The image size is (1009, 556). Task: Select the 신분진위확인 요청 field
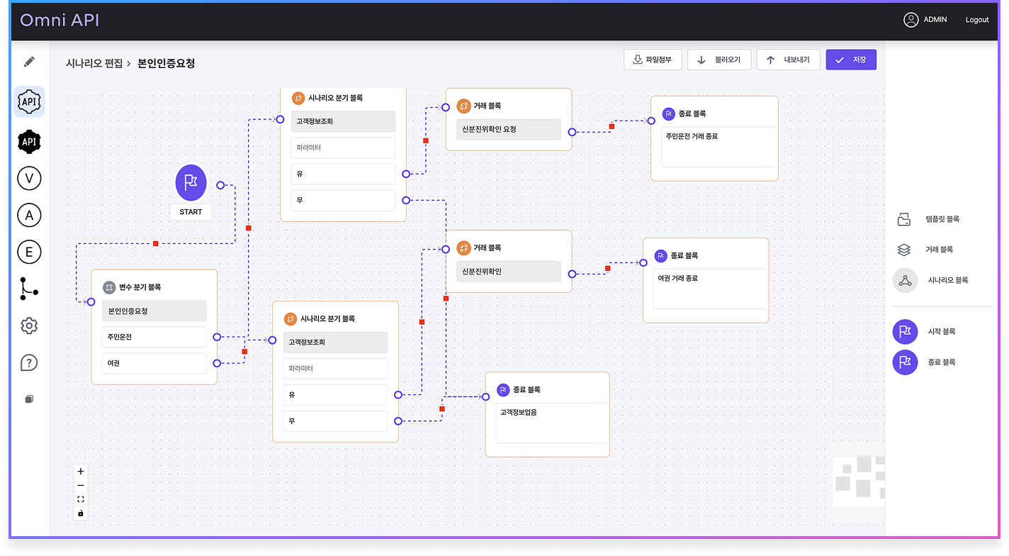(x=508, y=129)
